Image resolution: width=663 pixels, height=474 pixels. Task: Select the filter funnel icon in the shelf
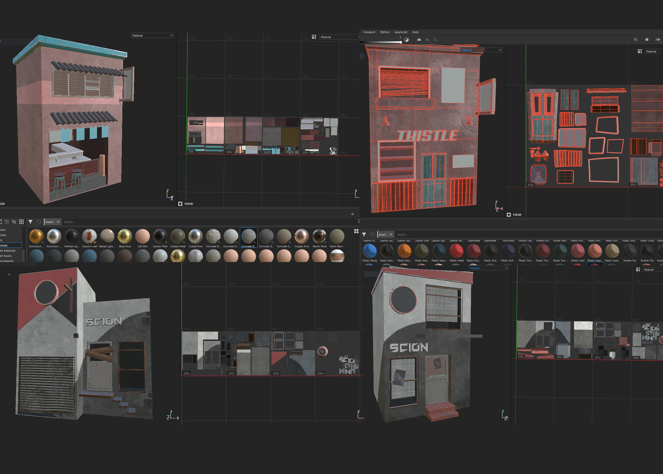pyautogui.click(x=30, y=222)
